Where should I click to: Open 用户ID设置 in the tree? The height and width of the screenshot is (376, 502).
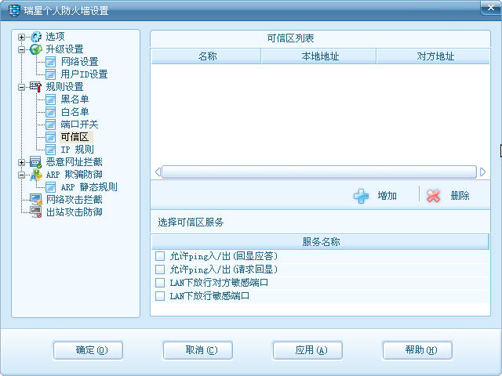pos(84,74)
